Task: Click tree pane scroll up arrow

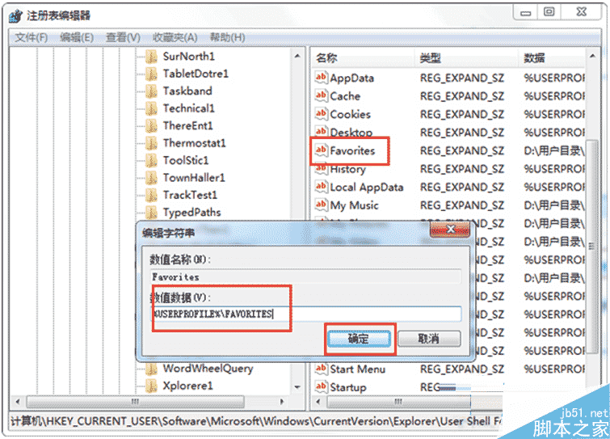Action: [x=297, y=56]
